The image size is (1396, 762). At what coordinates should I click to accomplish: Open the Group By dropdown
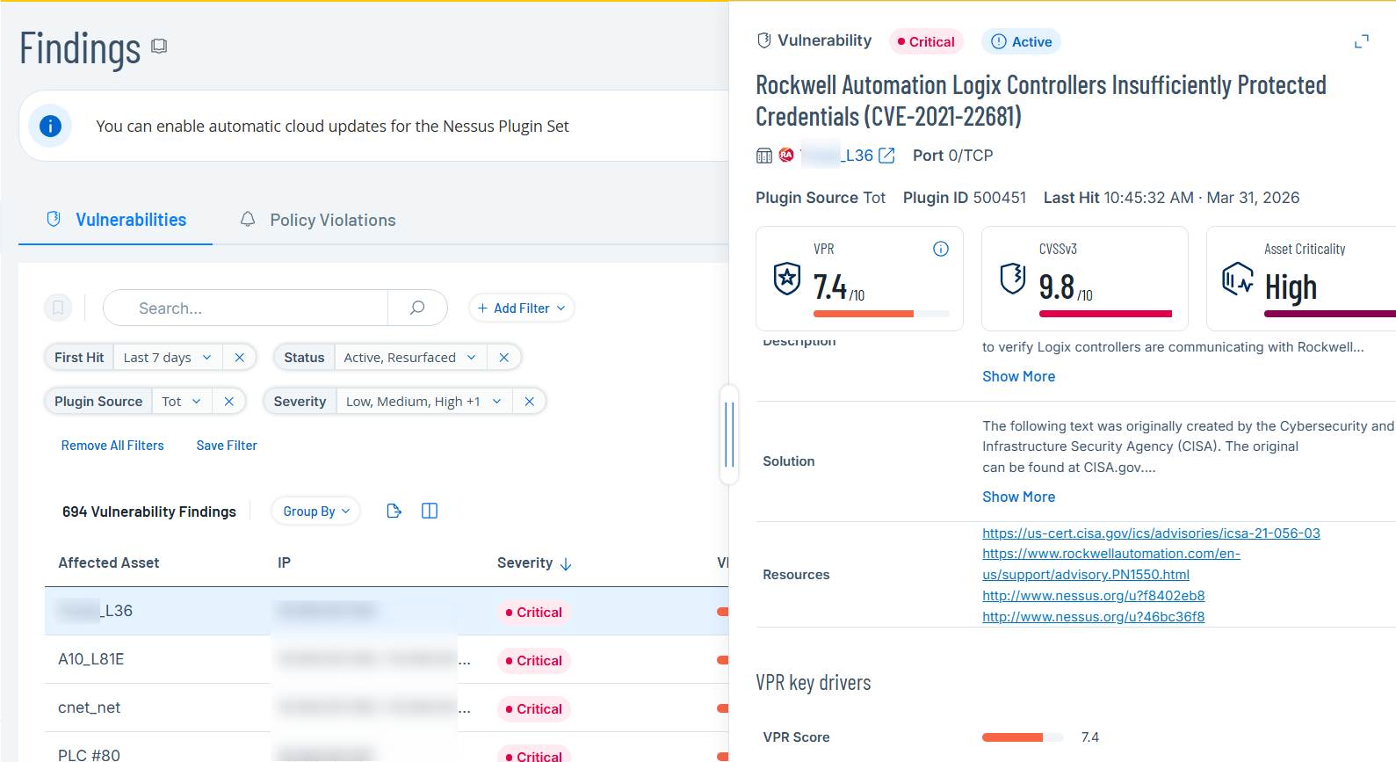(x=315, y=512)
